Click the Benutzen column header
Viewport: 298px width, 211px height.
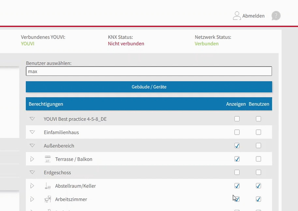point(259,104)
